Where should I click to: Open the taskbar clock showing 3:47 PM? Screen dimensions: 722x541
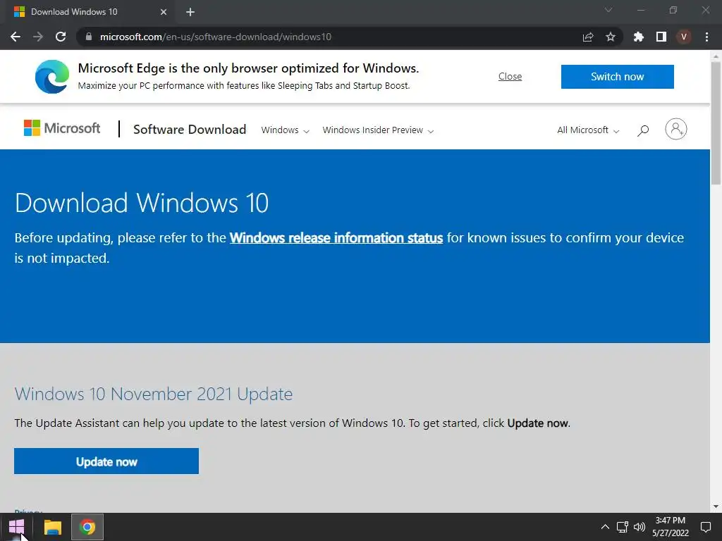tap(671, 527)
